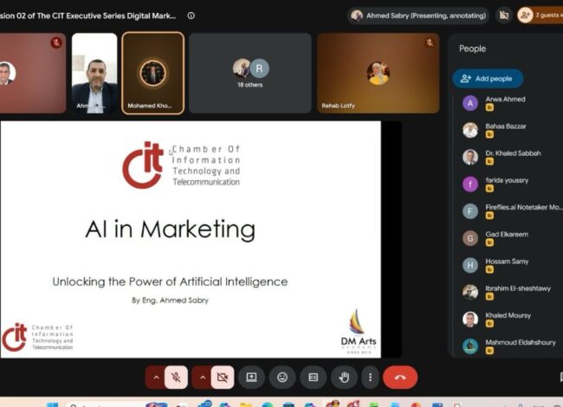563x407 pixels.
Task: Click Bahaa Bazzar's profile photo avatar
Action: [x=470, y=130]
